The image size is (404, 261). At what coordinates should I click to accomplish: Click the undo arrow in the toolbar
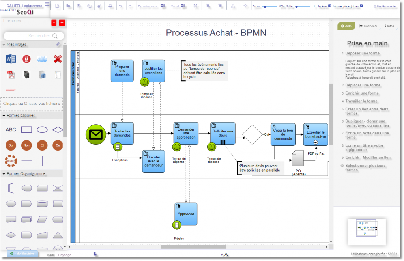pos(120,6)
